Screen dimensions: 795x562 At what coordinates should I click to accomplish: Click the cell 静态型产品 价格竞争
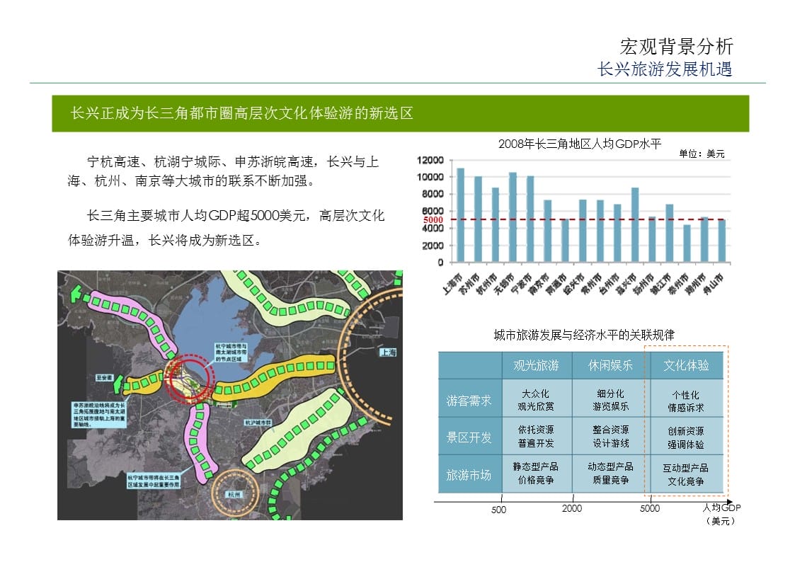[535, 473]
